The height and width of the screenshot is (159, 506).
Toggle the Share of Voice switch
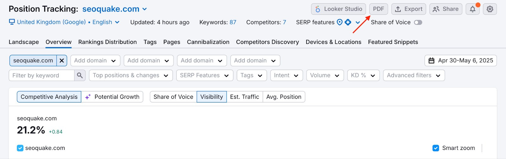point(418,22)
